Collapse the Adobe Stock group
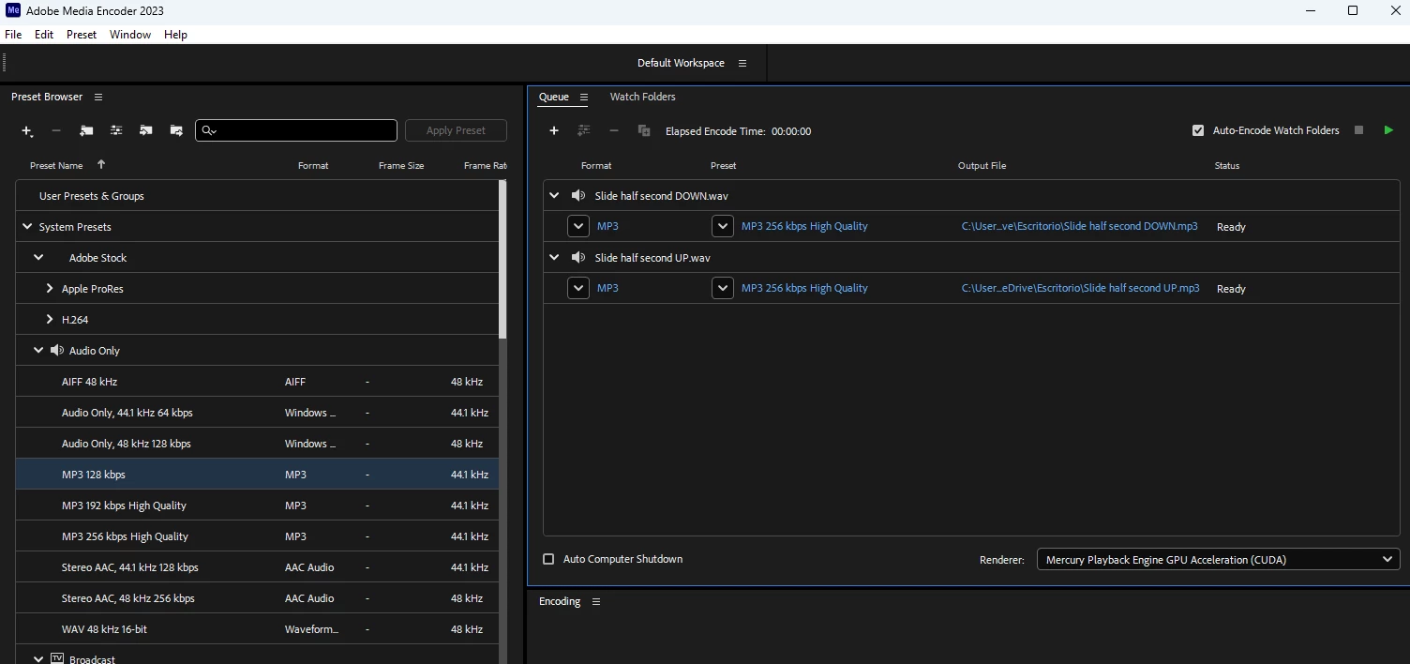This screenshot has width=1410, height=664. pos(38,257)
